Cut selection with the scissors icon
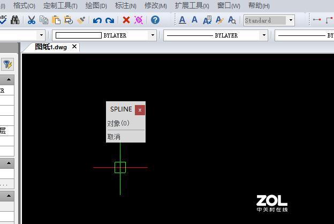The width and height of the screenshot is (334, 224). click(31, 20)
